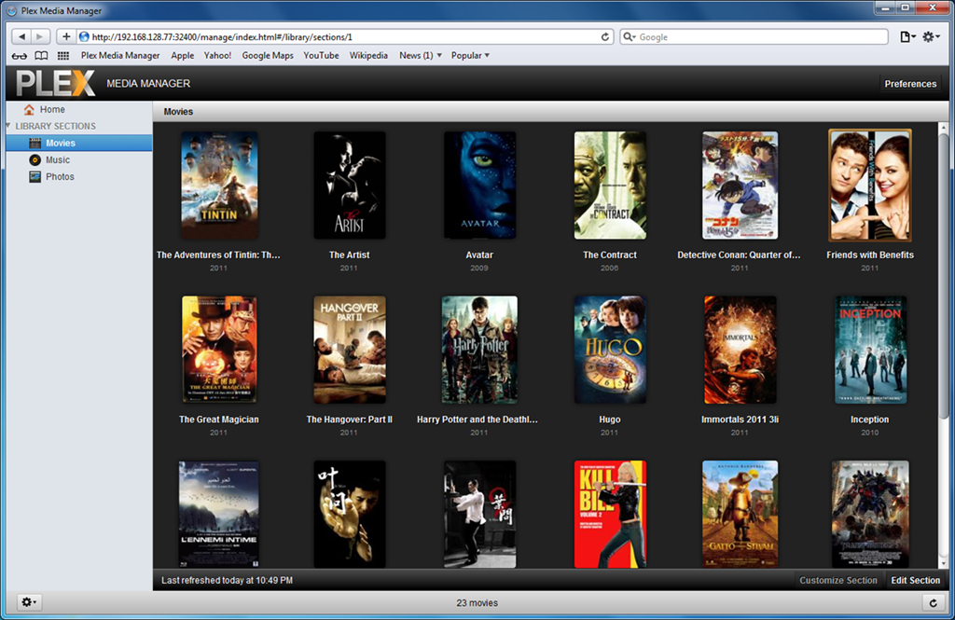Image resolution: width=955 pixels, height=620 pixels.
Task: Show Top Sites grid icon
Action: point(62,55)
